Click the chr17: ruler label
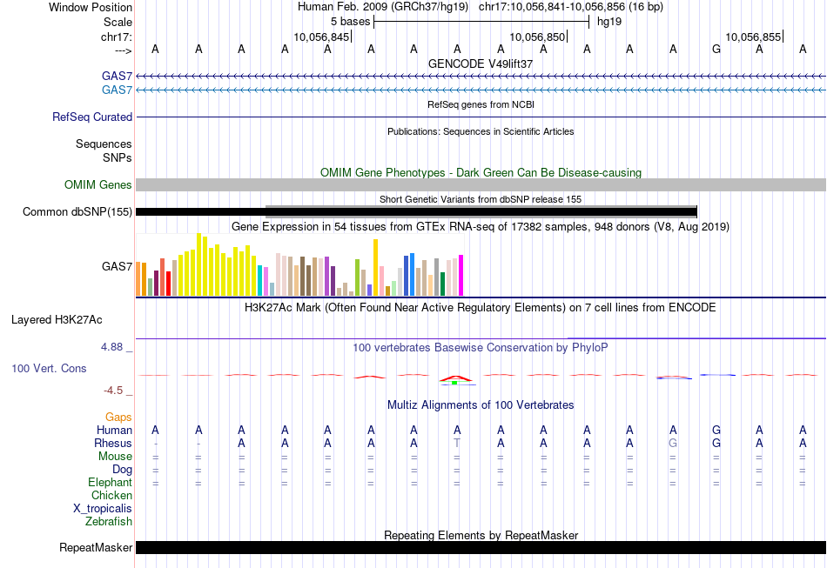This screenshot has height=568, width=827. [117, 37]
